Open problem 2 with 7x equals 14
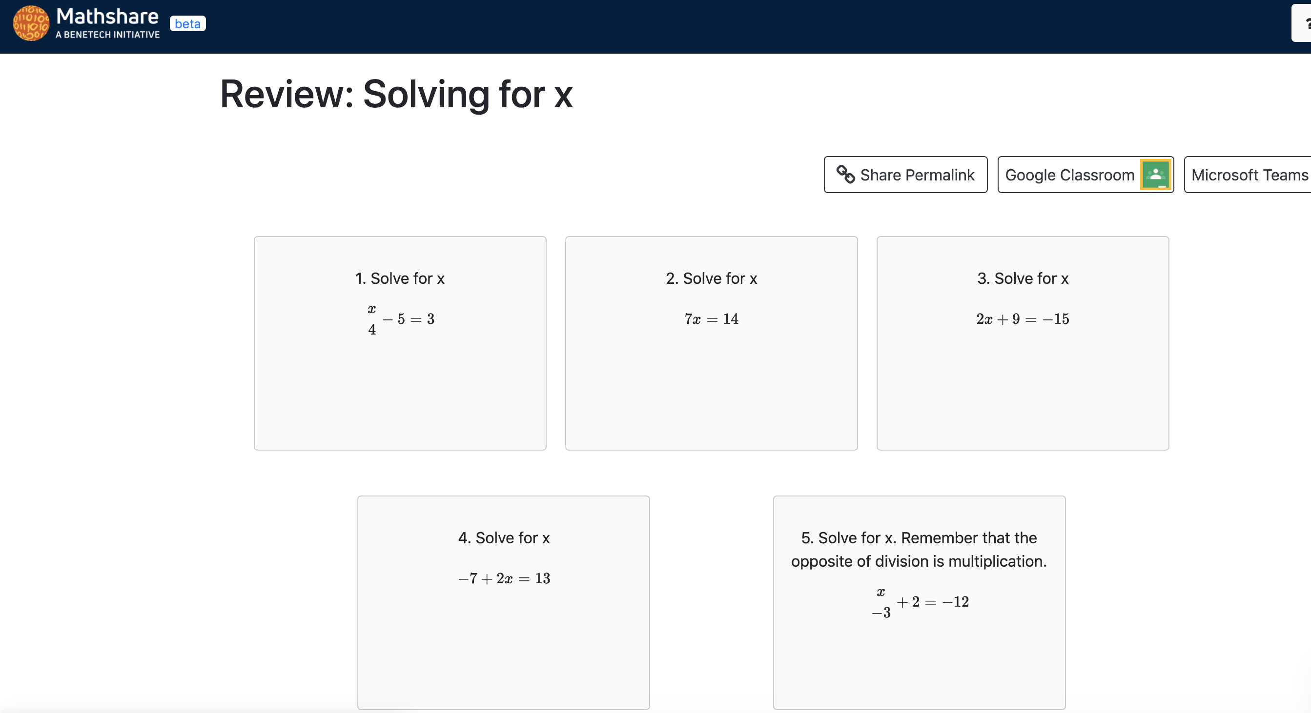Screen dimensions: 1311x713 click(x=711, y=343)
